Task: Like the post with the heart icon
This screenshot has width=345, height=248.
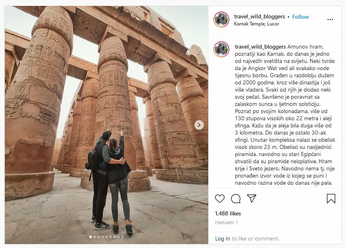Action: [219, 199]
